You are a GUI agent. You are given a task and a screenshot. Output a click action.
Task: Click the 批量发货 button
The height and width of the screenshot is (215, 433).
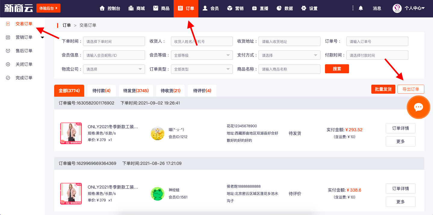(383, 89)
